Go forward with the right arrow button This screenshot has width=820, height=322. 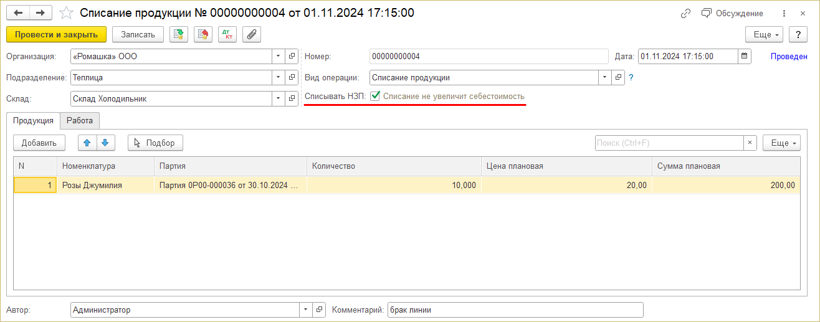pos(41,12)
